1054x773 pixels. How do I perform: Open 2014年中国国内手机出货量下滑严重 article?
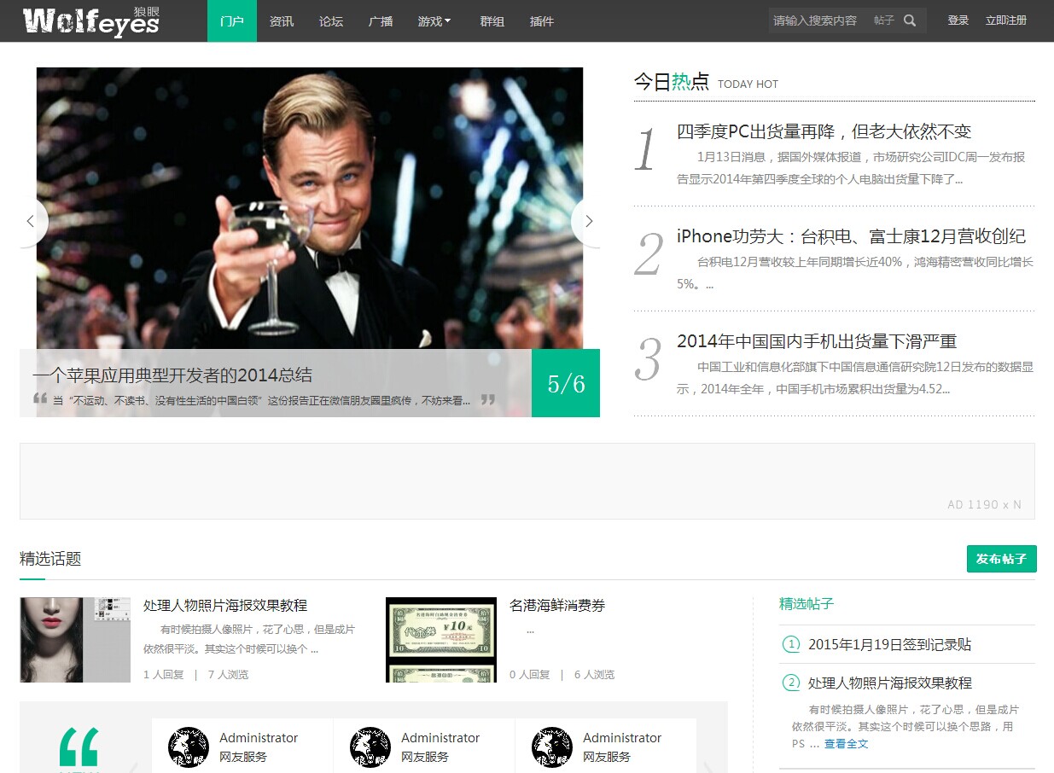coord(817,341)
